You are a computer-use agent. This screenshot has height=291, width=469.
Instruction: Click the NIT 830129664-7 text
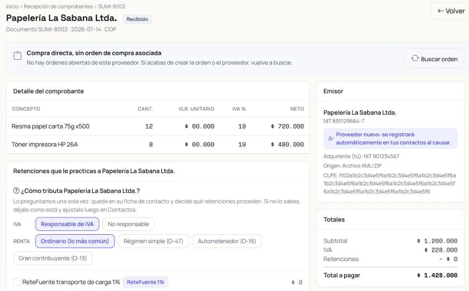click(344, 121)
